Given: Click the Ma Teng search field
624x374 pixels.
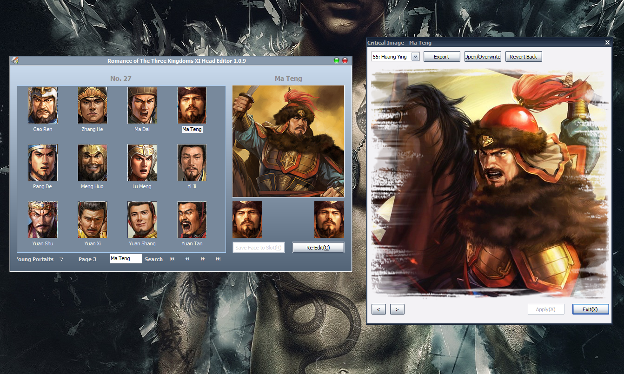Looking at the screenshot, I should [126, 258].
